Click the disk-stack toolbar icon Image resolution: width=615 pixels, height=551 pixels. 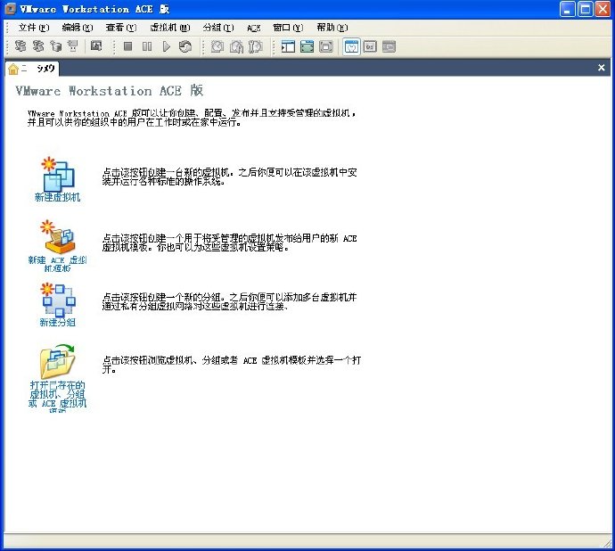[55, 46]
